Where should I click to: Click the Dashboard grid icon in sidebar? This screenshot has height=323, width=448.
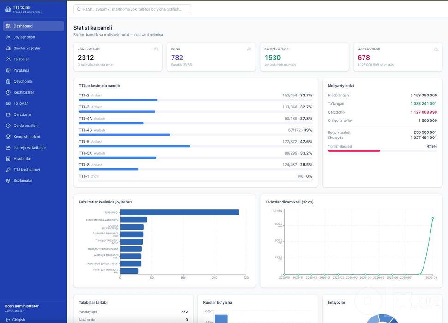coord(8,26)
